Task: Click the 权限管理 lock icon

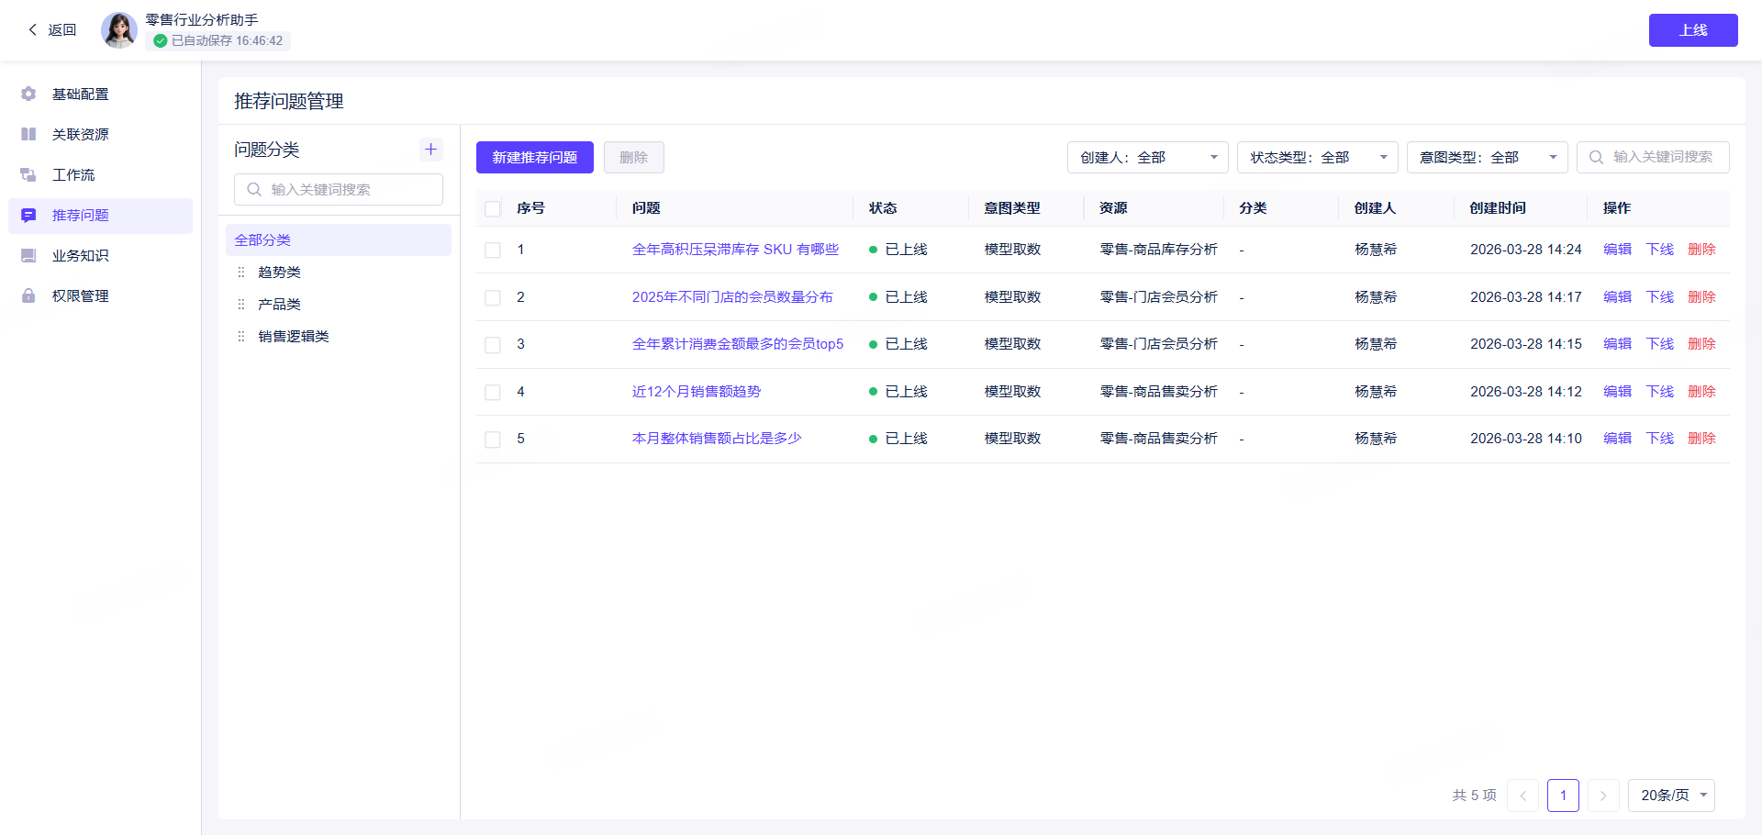Action: pos(28,295)
